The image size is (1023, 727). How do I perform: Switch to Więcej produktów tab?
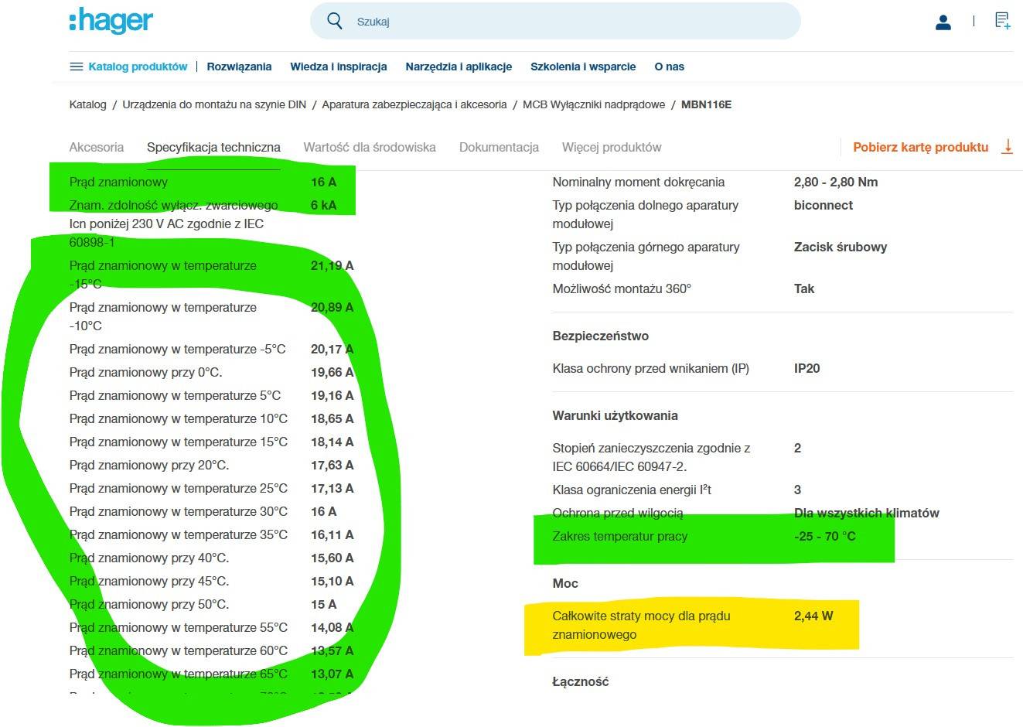[612, 147]
